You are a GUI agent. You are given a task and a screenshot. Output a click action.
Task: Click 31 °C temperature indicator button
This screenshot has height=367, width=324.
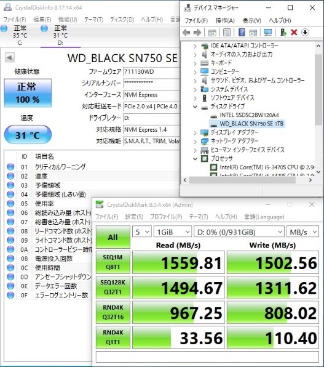(x=28, y=135)
